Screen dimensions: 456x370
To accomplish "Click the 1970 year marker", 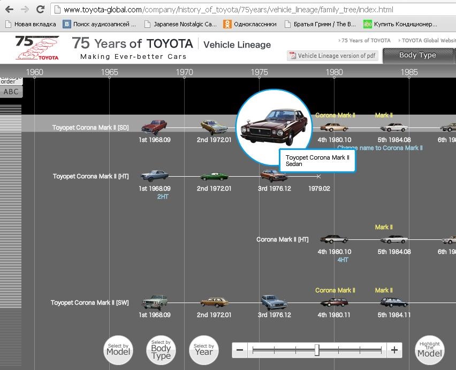I will pos(184,72).
